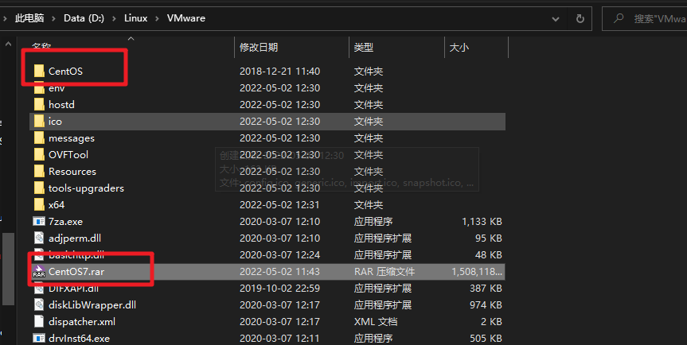Screen dimensions: 687x345
Task: Click the 95 KB size of adjperm.dll
Action: (489, 238)
